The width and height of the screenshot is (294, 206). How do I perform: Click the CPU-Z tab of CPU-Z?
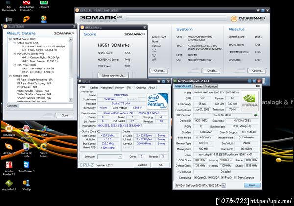click(x=83, y=87)
